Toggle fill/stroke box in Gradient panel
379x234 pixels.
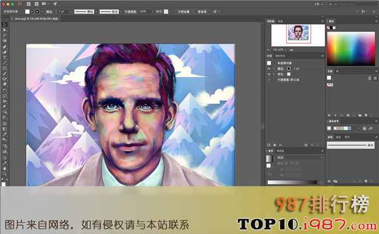tap(269, 166)
